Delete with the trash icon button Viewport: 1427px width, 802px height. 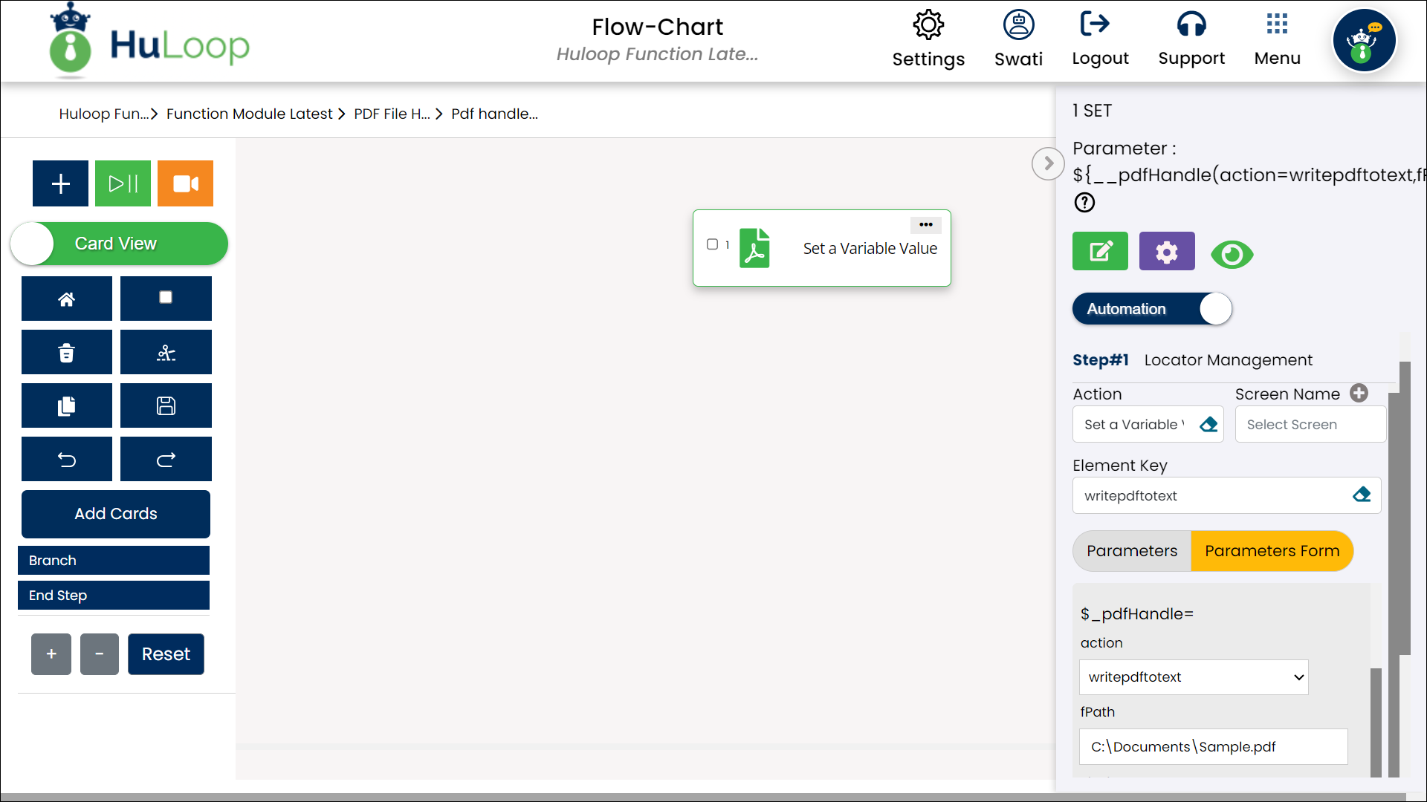click(x=67, y=352)
